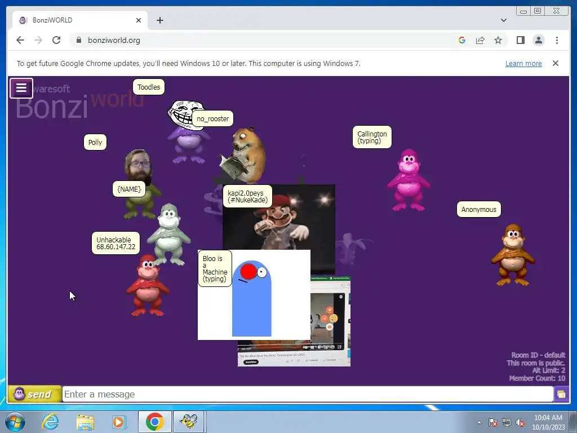Open the chat log icon beside message box

(561, 394)
